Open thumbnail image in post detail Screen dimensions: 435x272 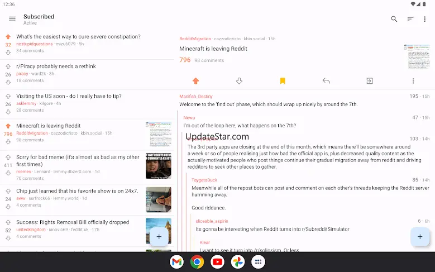tap(417, 57)
